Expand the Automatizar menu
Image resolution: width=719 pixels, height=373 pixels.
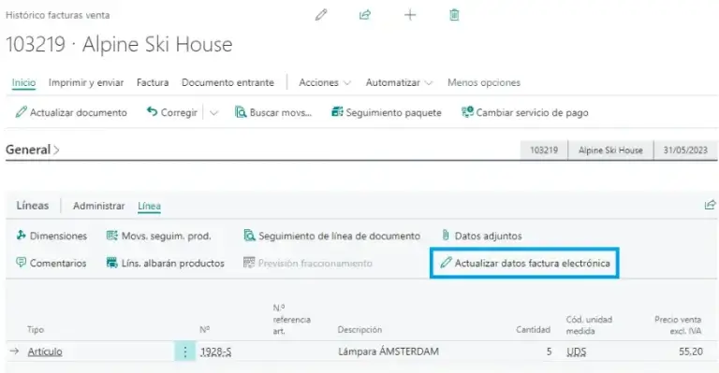(x=399, y=83)
